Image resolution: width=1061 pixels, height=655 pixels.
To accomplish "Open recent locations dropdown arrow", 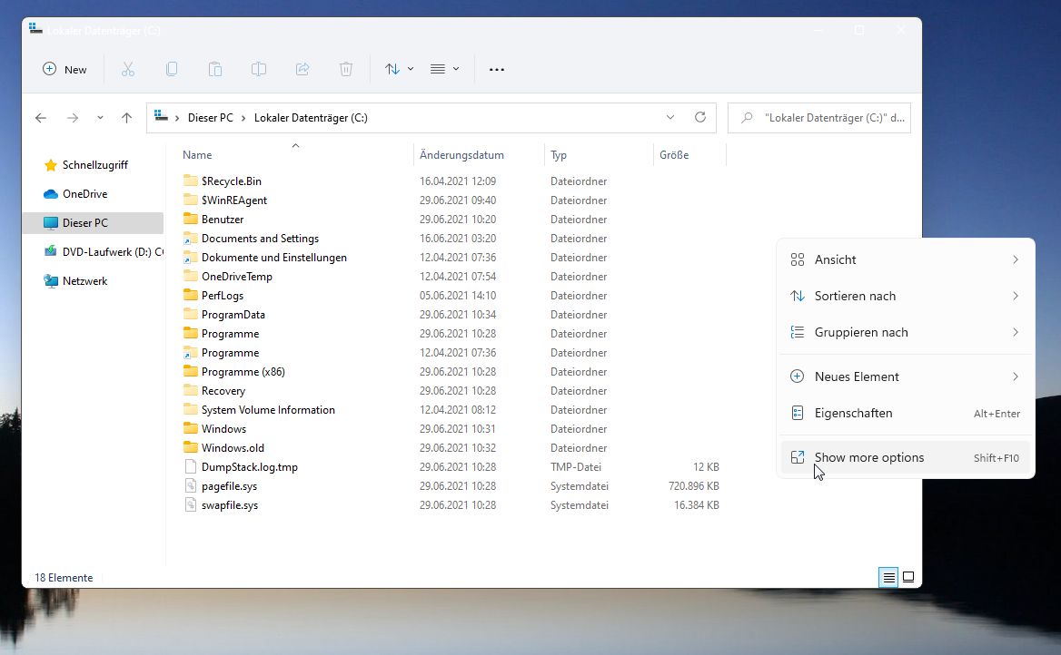I will click(100, 118).
